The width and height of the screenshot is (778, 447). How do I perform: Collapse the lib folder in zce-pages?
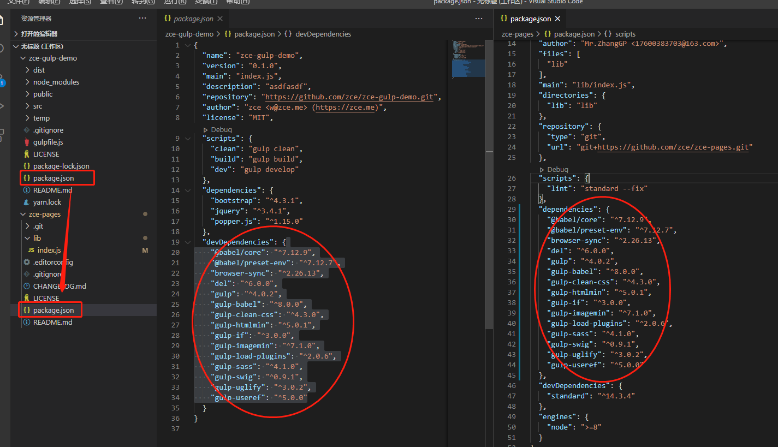pos(28,238)
